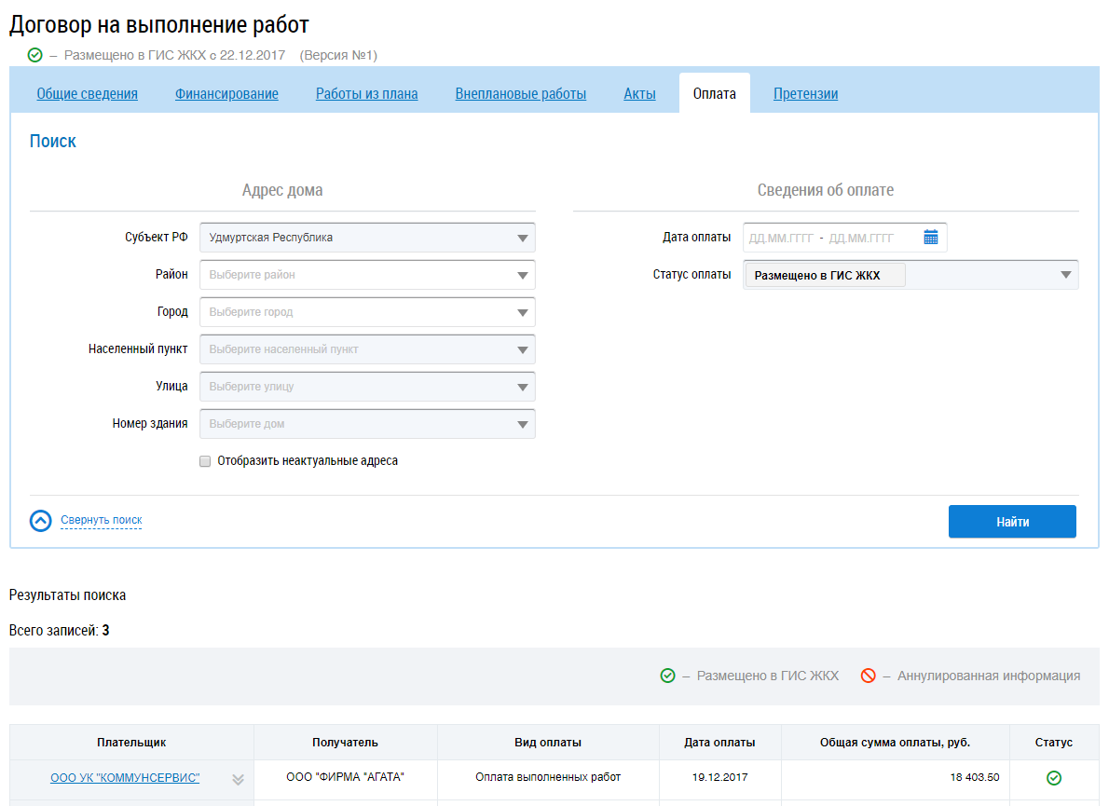The image size is (1109, 806).
Task: Open the Город dropdown list
Action: point(367,312)
